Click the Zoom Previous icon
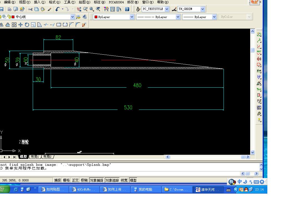 click(x=98, y=9)
